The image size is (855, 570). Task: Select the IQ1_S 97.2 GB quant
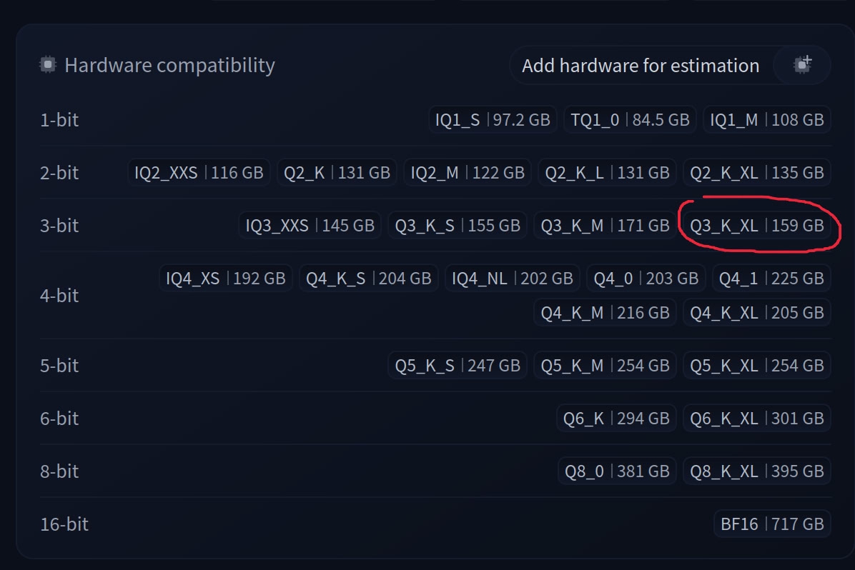click(493, 119)
